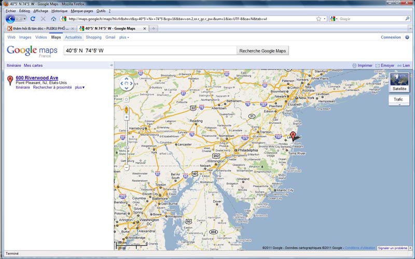
Task: Open Actualités in Google bar
Action: coord(73,37)
